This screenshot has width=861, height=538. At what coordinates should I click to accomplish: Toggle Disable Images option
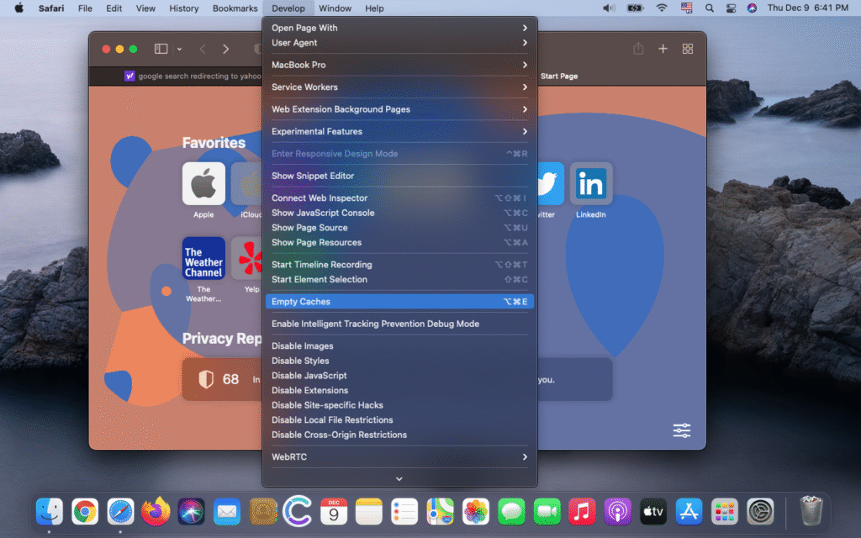(x=302, y=346)
